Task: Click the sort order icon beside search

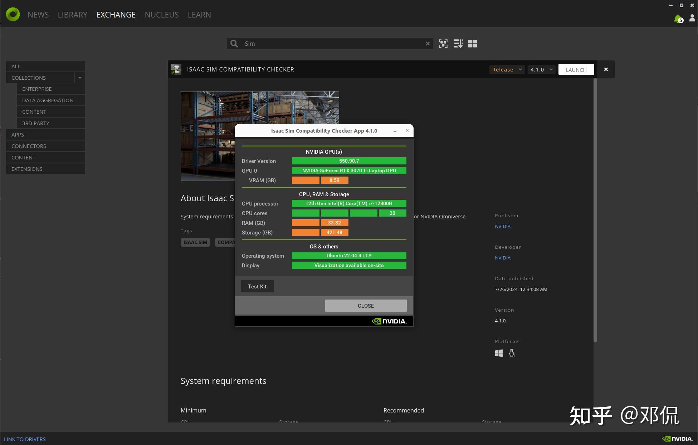Action: pos(458,44)
